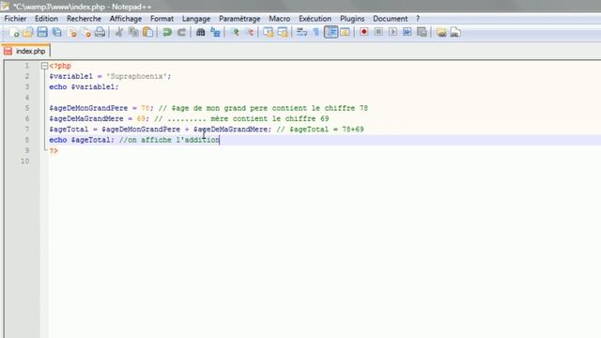The image size is (601, 338).
Task: Open a file with the folder icon
Action: [28, 33]
